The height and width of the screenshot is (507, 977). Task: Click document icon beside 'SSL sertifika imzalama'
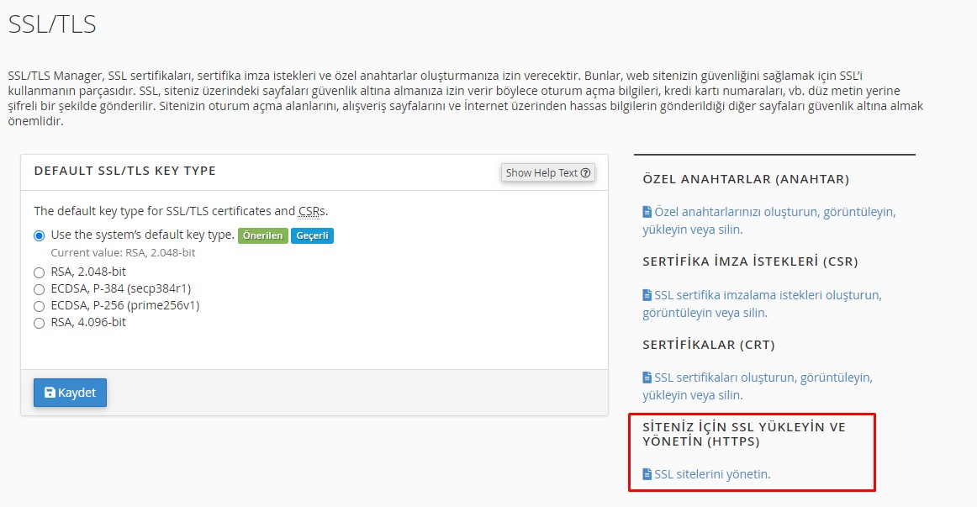click(x=647, y=294)
